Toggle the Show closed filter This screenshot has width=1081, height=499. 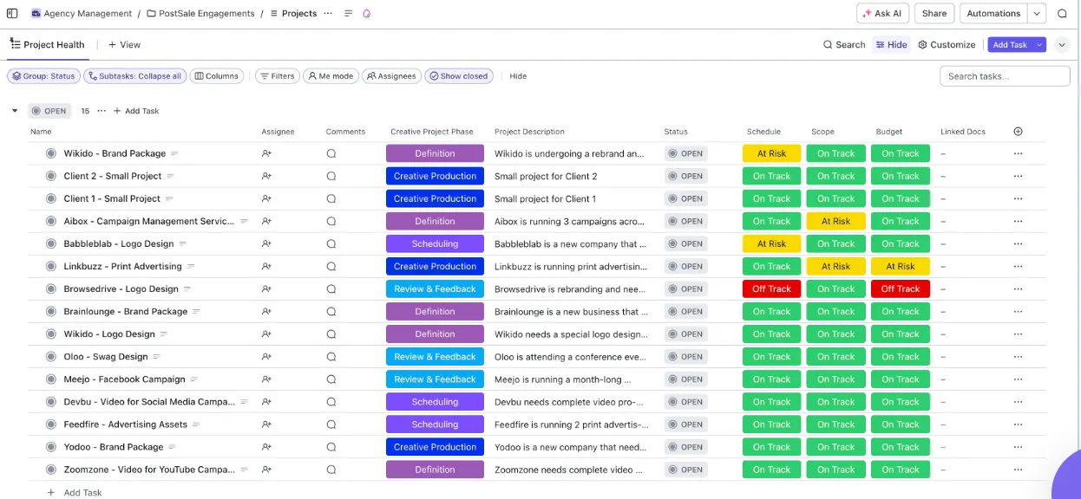[x=459, y=76]
